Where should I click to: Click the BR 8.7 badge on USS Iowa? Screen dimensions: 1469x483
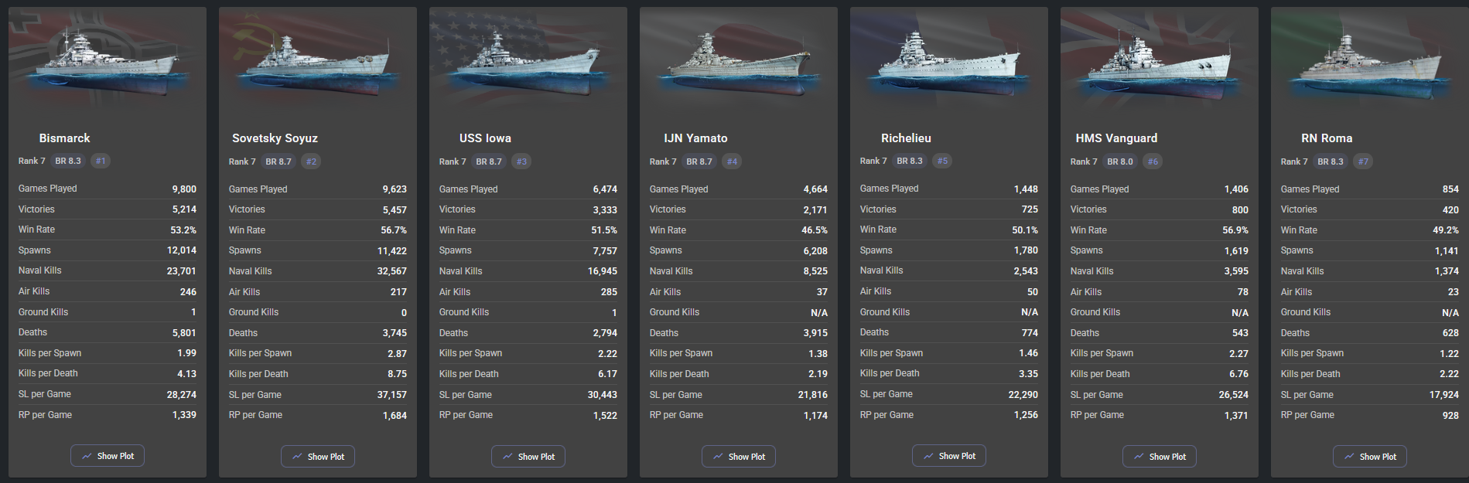point(488,162)
